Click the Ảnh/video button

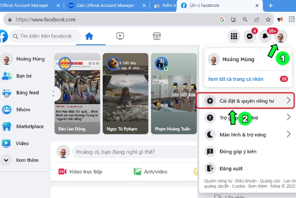[x=150, y=171]
